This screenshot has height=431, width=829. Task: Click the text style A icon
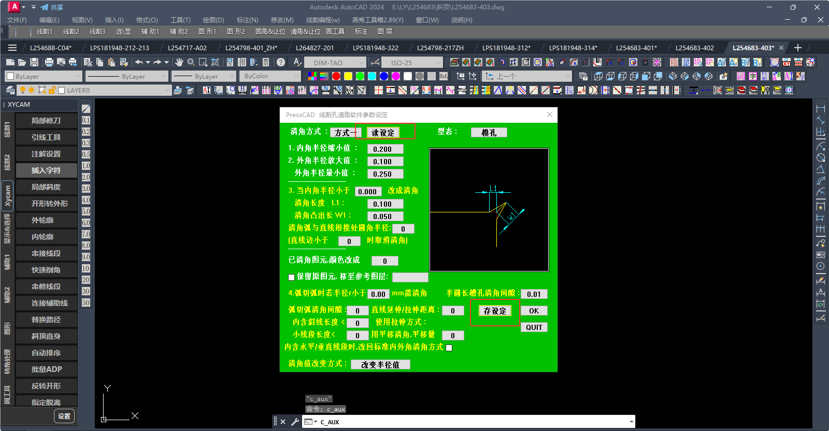pyautogui.click(x=297, y=62)
